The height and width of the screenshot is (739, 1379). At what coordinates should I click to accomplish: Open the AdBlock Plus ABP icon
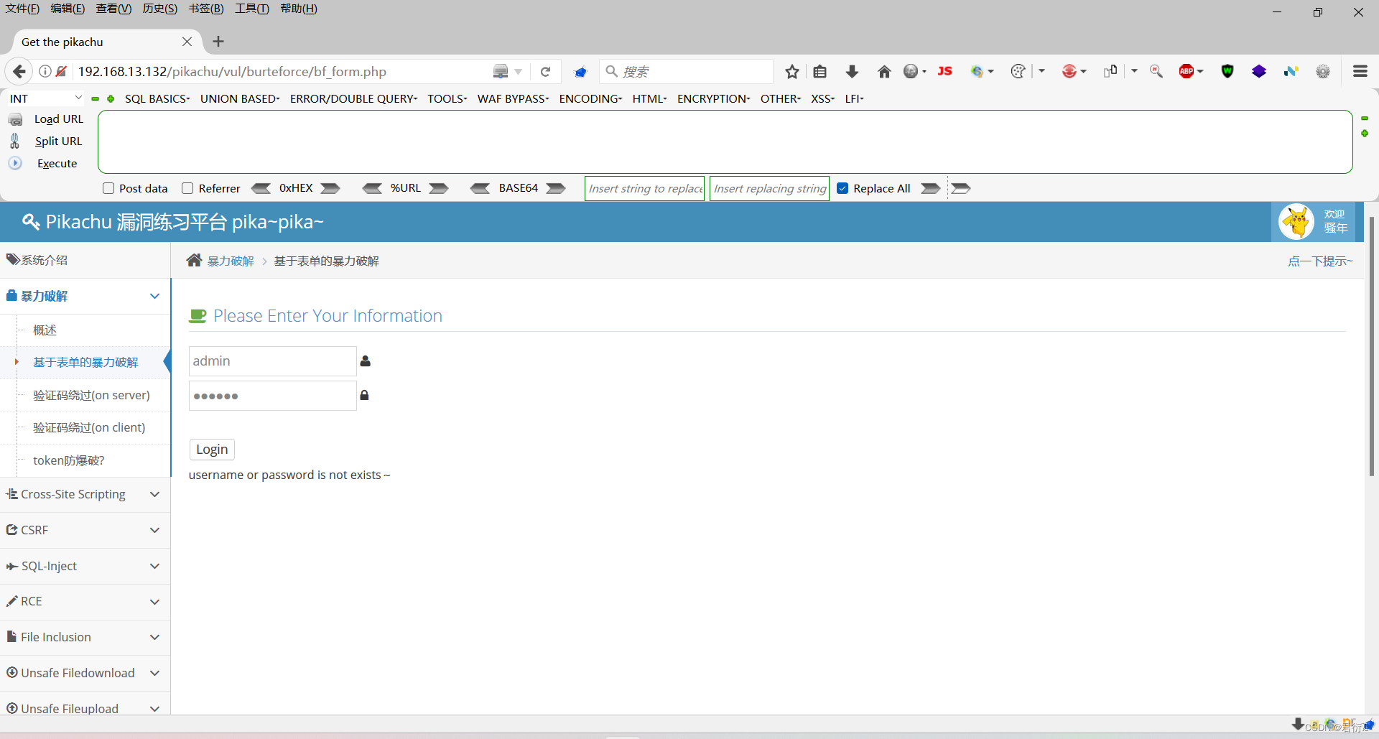(x=1187, y=71)
